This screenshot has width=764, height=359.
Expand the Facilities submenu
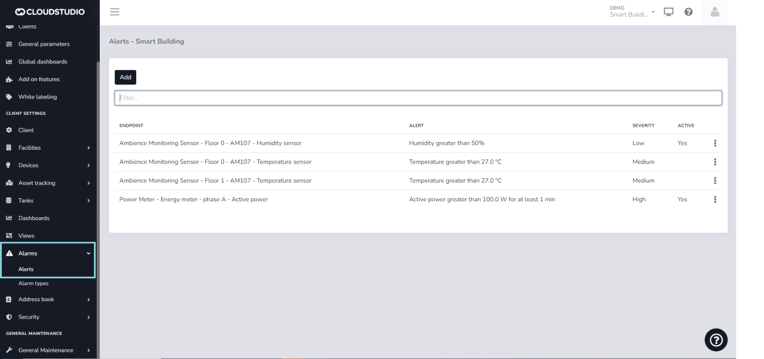pyautogui.click(x=48, y=148)
